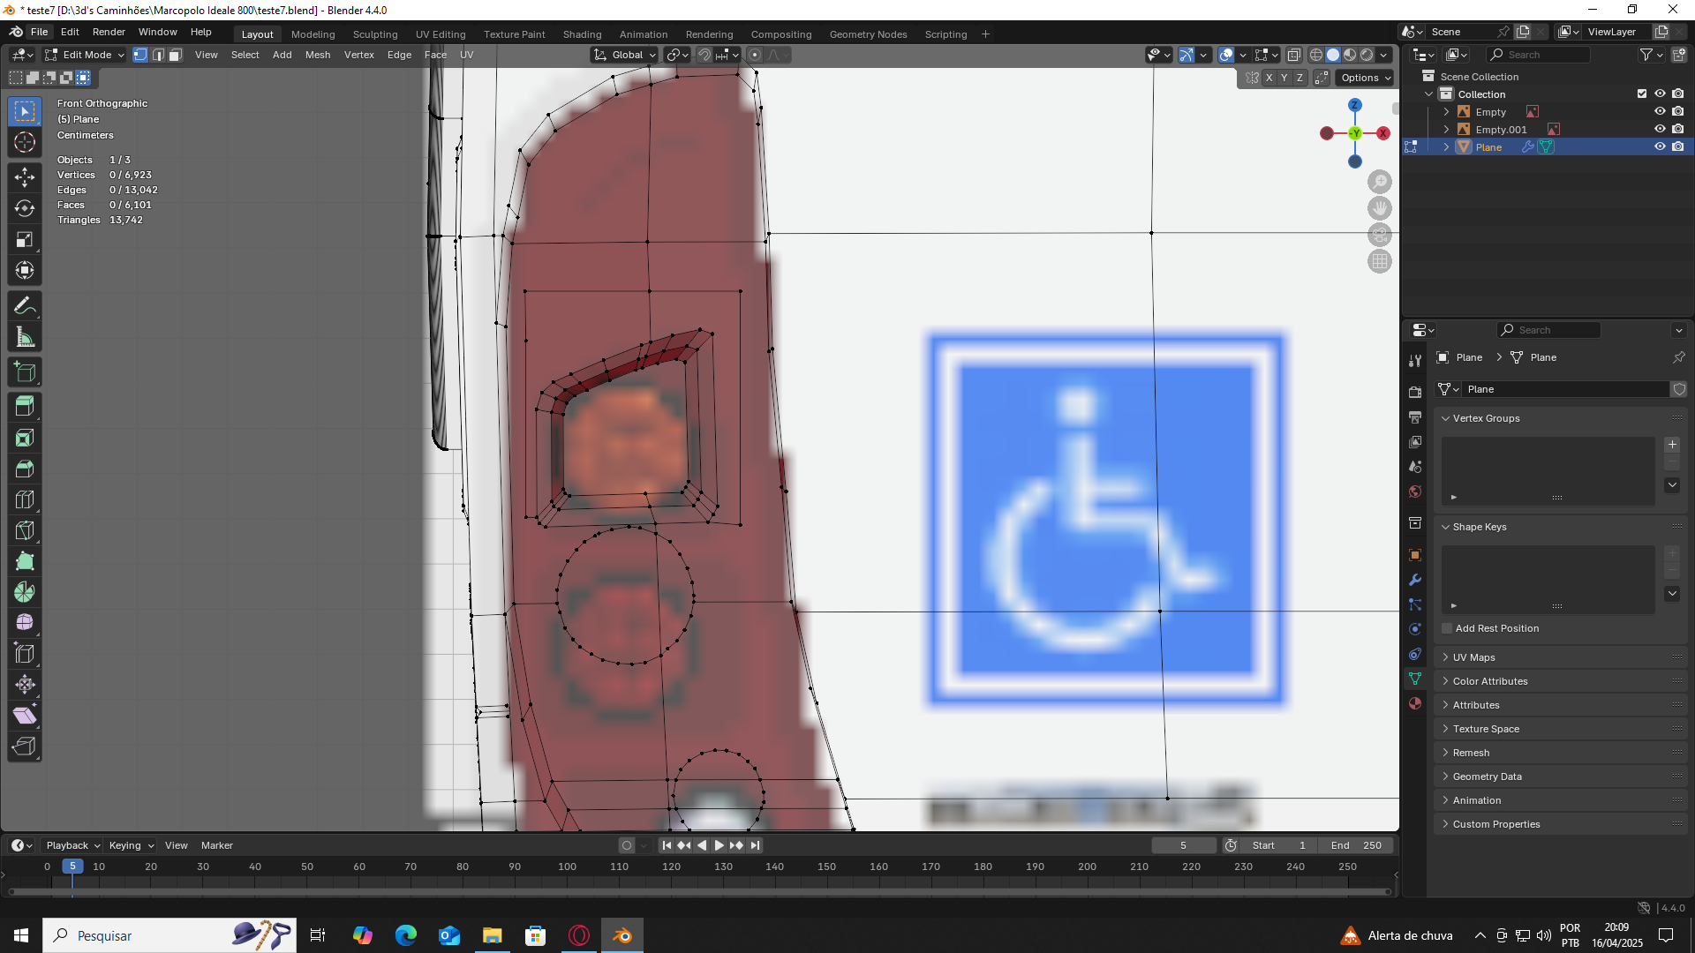
Task: Switch to the Sculpting workspace tab
Action: (375, 34)
